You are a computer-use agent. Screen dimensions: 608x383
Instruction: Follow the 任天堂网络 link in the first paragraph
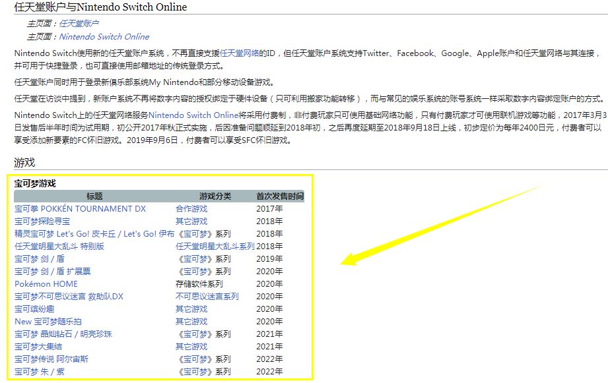coord(239,53)
